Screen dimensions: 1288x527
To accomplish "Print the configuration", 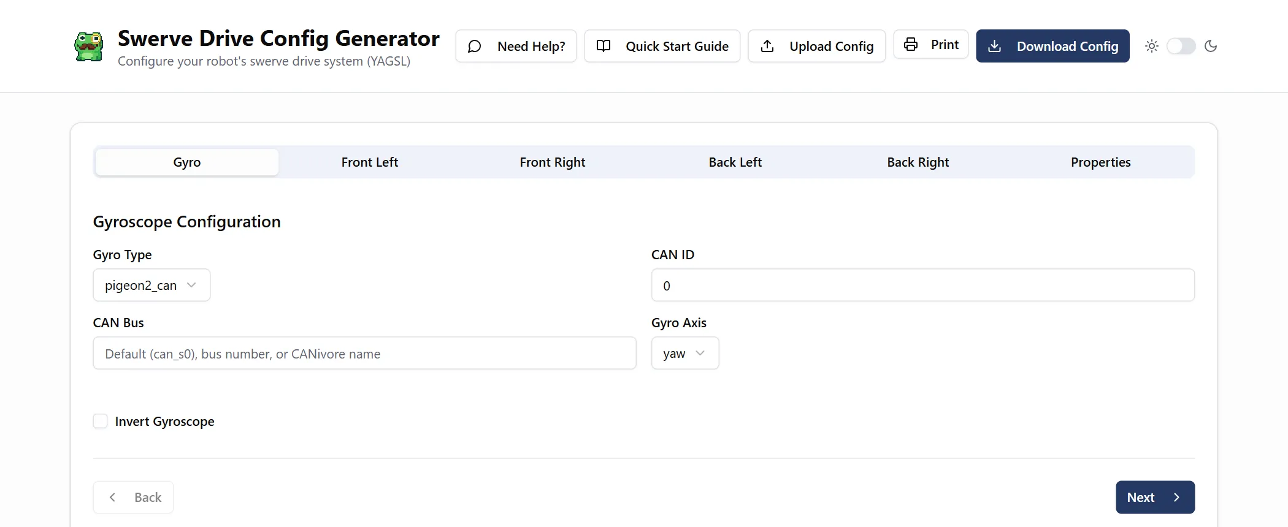I will (931, 44).
